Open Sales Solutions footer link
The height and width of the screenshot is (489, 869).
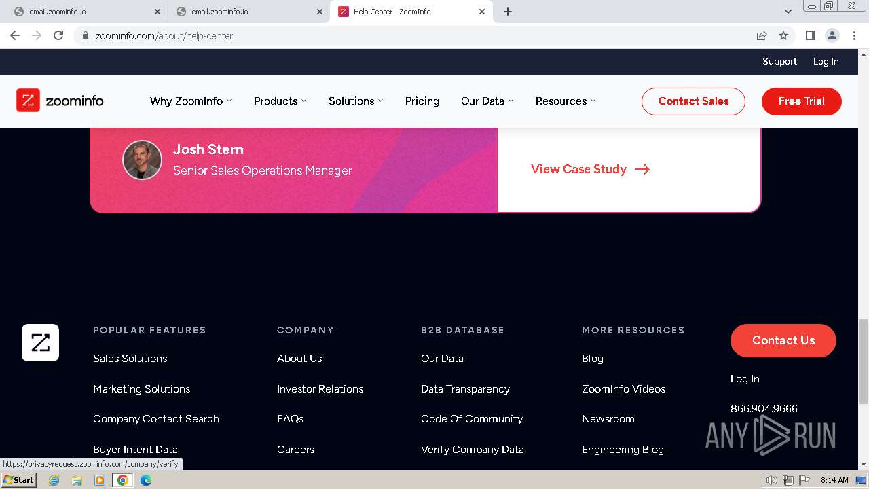130,358
